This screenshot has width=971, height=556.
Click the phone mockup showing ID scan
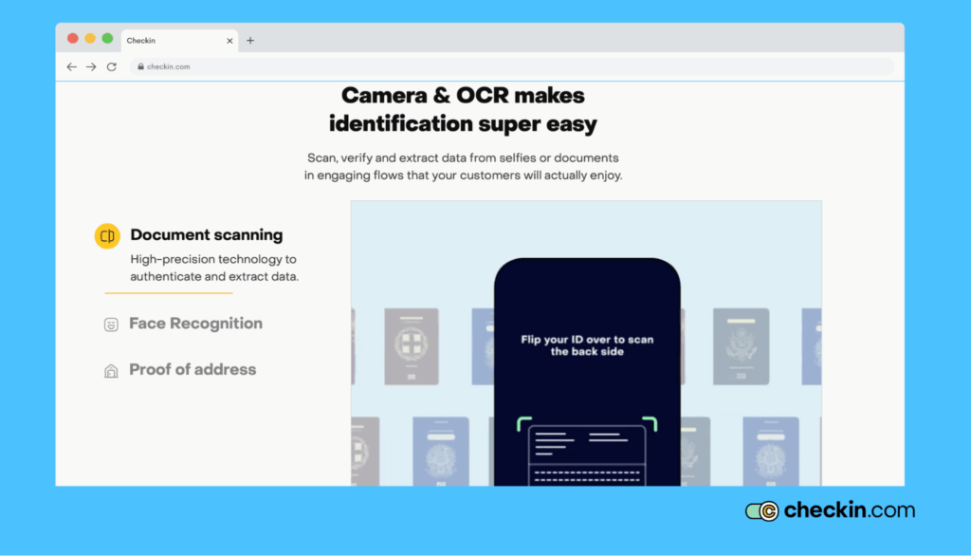tap(587, 372)
